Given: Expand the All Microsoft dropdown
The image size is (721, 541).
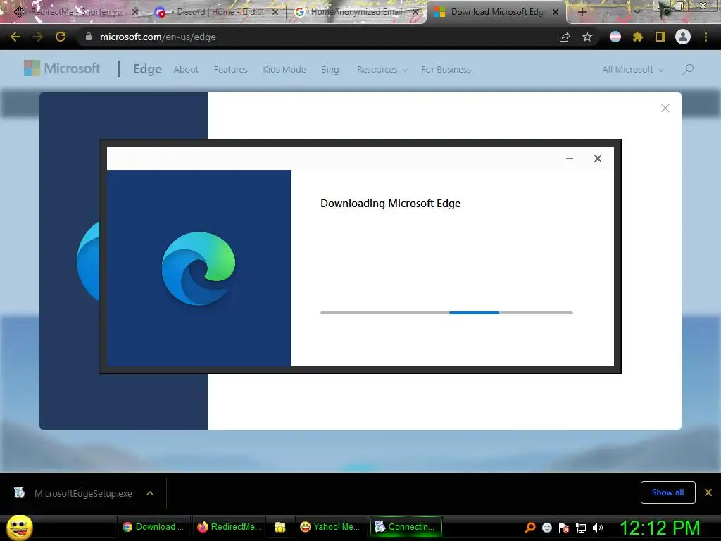Looking at the screenshot, I should coord(632,70).
